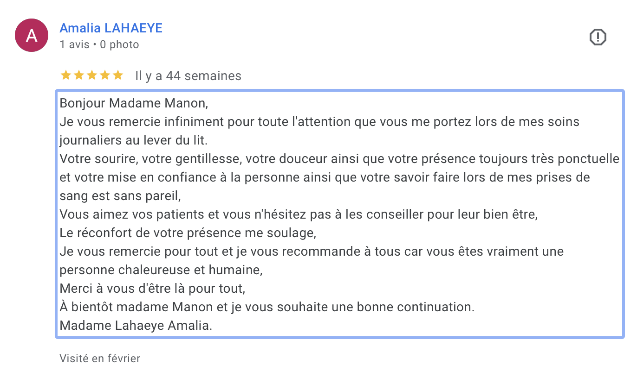Click the fifth rating star

(118, 75)
